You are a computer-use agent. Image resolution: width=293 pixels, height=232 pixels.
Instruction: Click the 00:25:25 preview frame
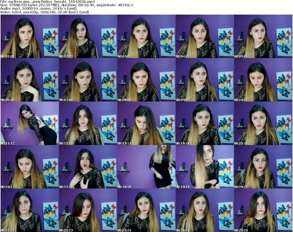pos(263,210)
